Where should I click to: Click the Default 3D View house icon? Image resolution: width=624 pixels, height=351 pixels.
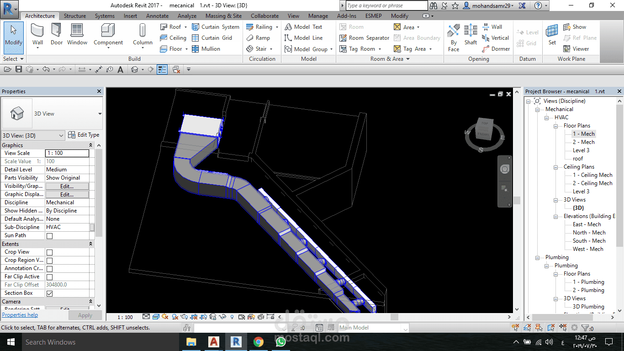click(x=135, y=69)
